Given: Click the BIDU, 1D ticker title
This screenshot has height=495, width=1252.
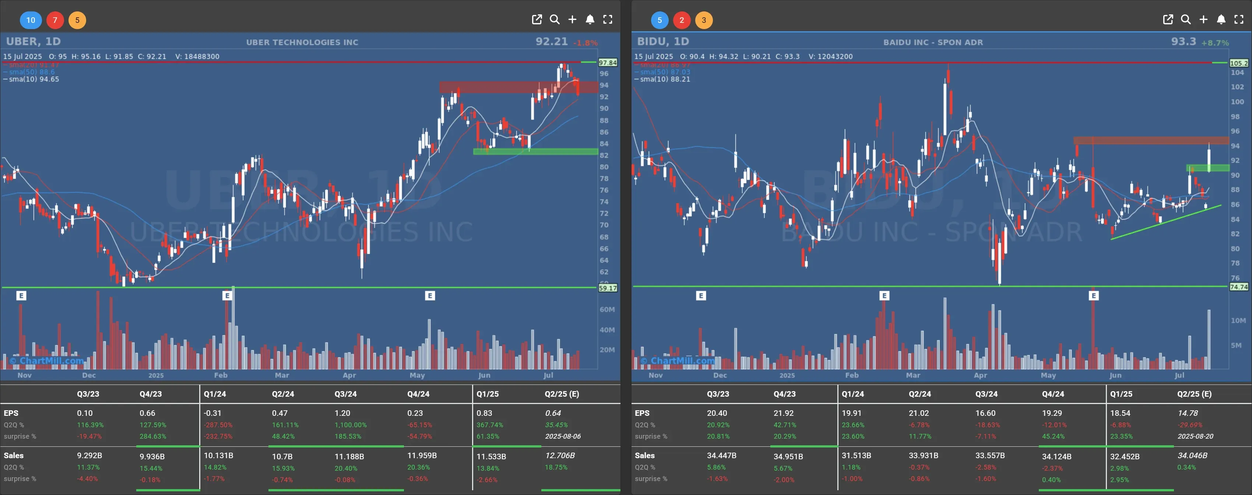Looking at the screenshot, I should pyautogui.click(x=663, y=41).
